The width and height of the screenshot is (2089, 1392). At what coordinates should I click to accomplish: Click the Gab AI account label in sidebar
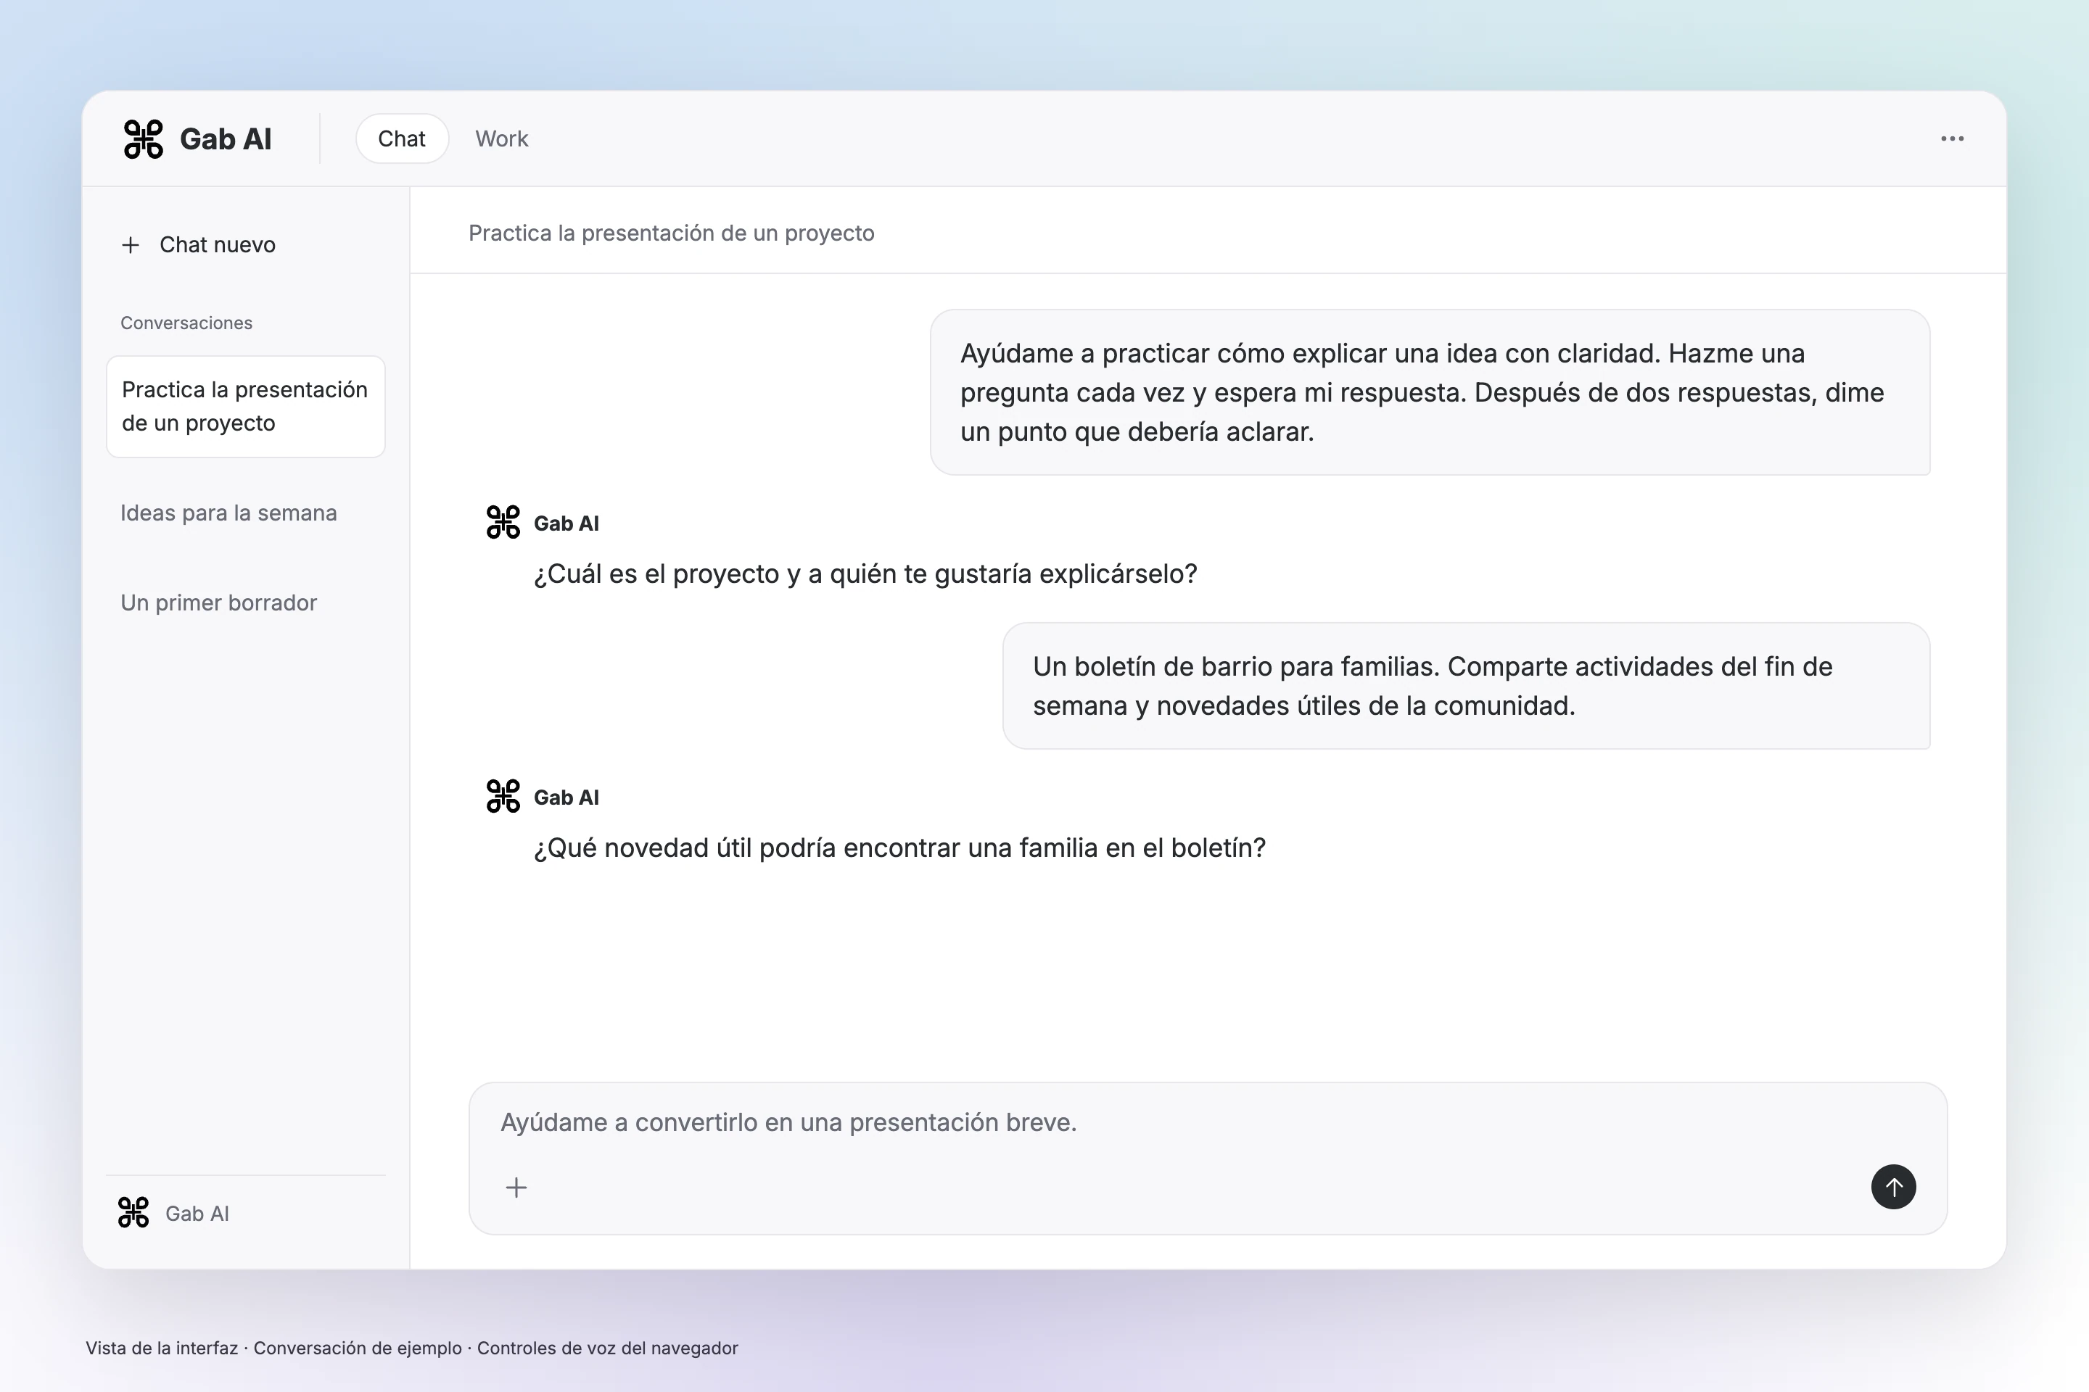coord(197,1214)
